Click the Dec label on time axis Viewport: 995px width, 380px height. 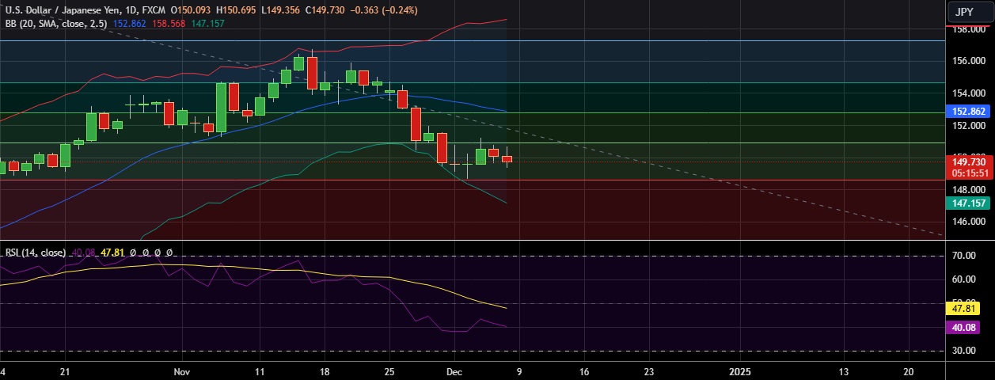[x=454, y=370]
